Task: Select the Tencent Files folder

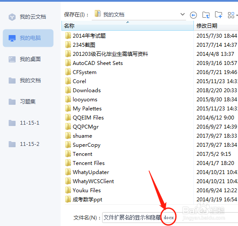Action: 85,163
